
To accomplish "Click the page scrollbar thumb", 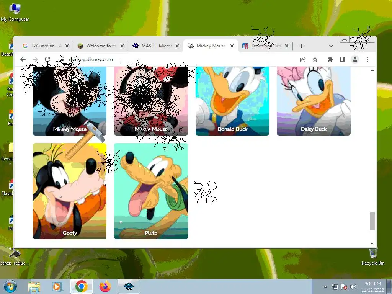I will tap(372, 221).
